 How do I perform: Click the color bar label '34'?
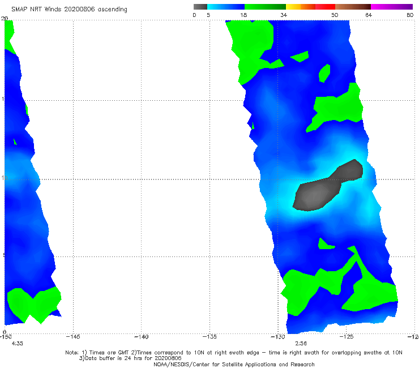coord(284,15)
